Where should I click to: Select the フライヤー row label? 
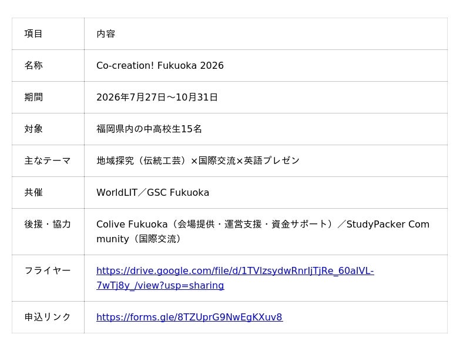pos(48,270)
